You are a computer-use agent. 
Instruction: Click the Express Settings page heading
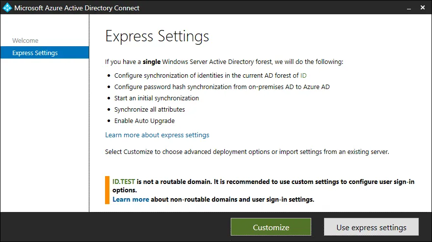pos(157,36)
